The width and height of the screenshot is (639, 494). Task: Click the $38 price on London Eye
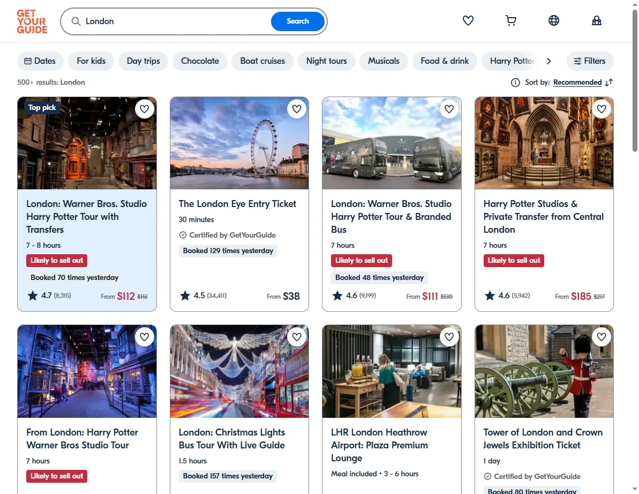tap(291, 296)
